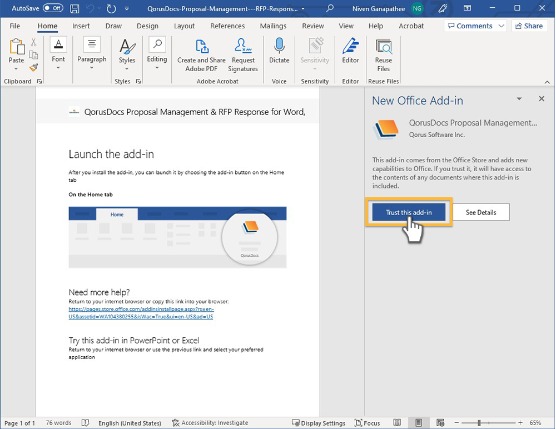Click the 65% zoom level
Viewport: 556px width, 429px height.
click(x=535, y=423)
